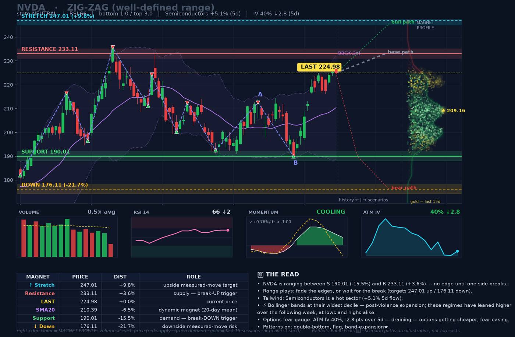This screenshot has height=337, width=515.
Task: Click the 200 price axis label
Action: click(8, 133)
